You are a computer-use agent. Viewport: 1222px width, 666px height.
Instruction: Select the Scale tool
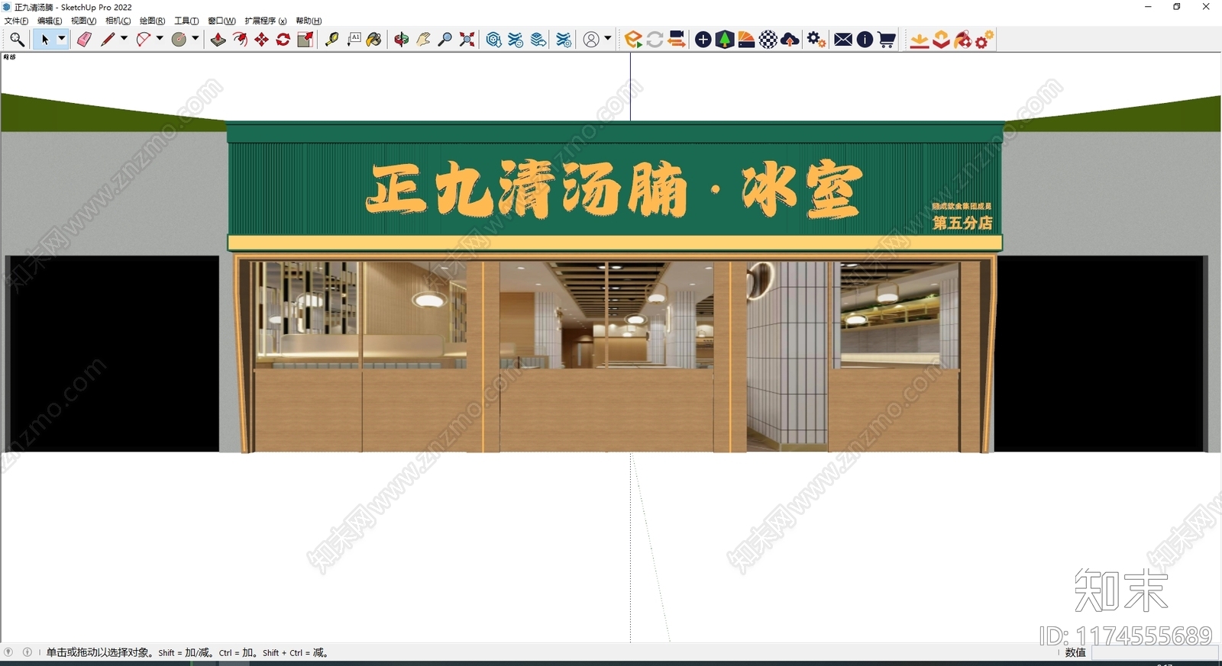(305, 40)
